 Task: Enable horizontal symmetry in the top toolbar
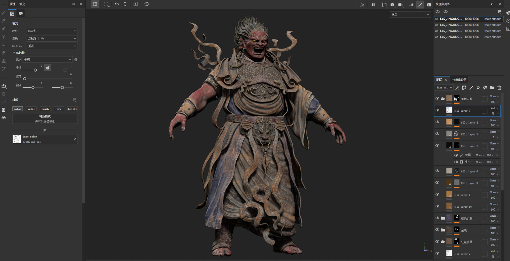coord(117,4)
